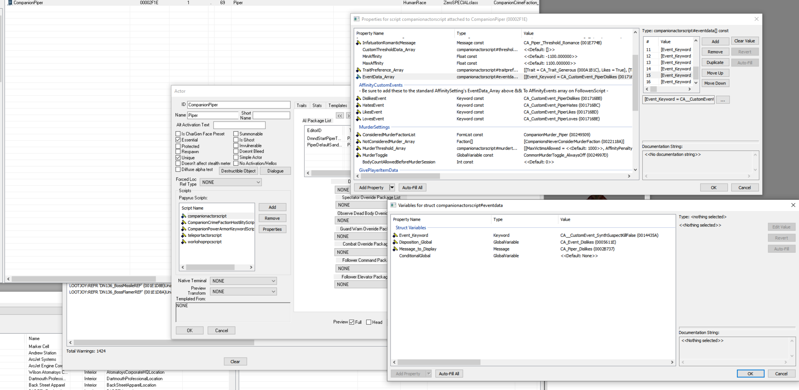799x390 pixels.
Task: Expand the Native Terminal dropdown
Action: tap(243, 281)
